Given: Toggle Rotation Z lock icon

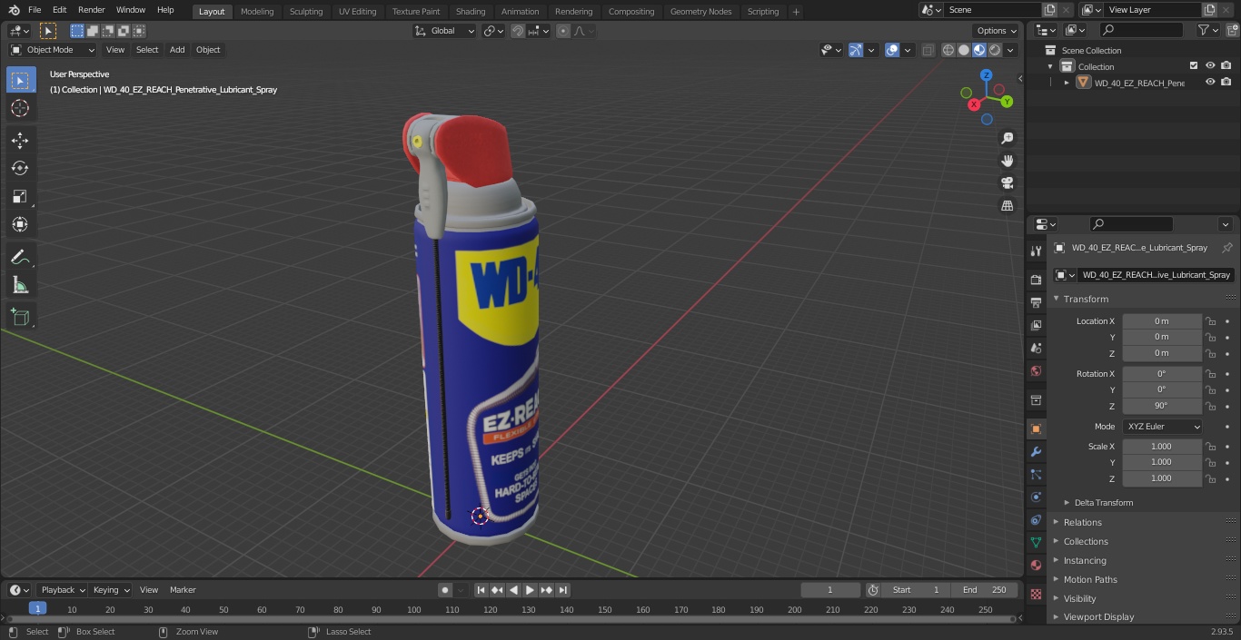Looking at the screenshot, I should [1210, 406].
